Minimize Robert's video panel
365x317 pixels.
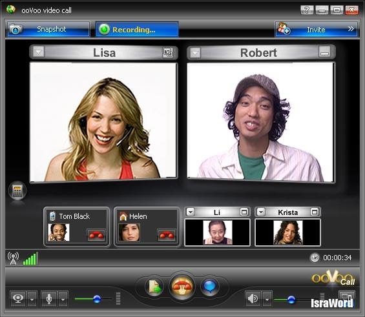(324, 52)
